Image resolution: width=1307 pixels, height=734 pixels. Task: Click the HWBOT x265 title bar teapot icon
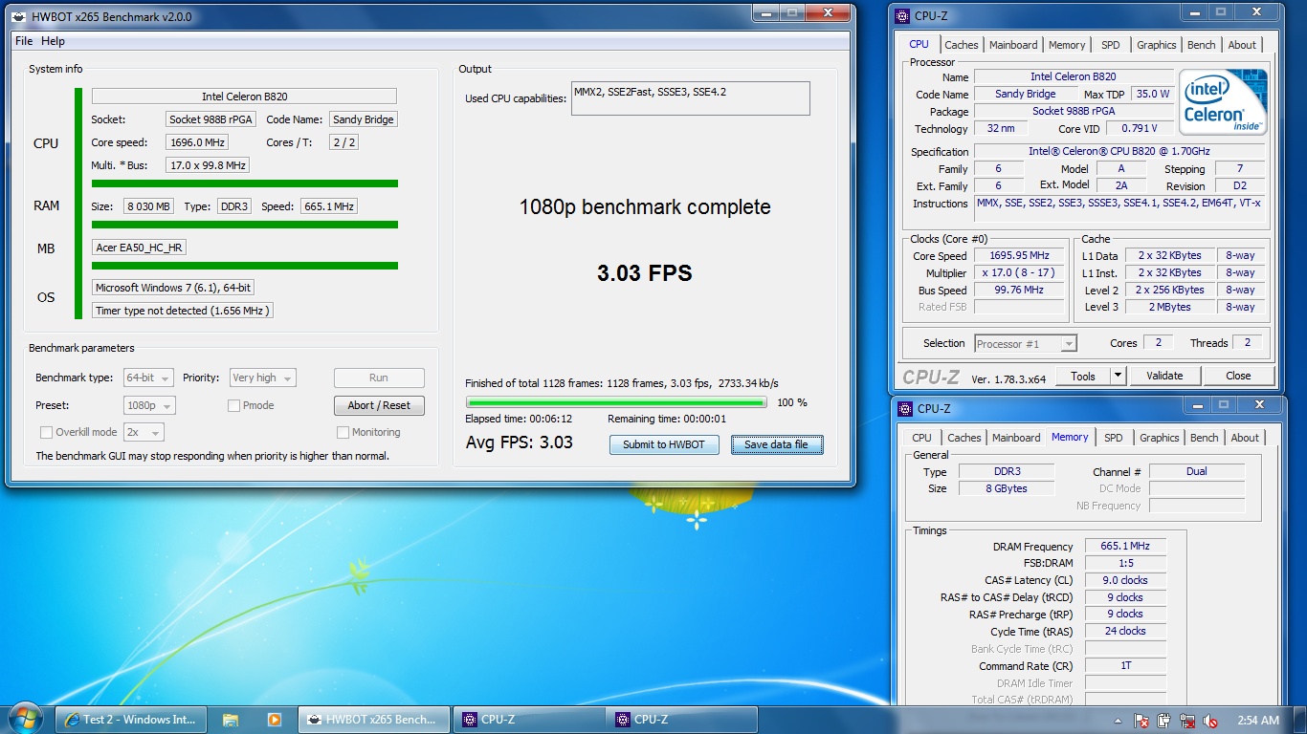coord(20,16)
